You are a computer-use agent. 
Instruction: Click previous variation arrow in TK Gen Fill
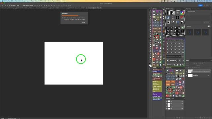pyautogui.click(x=180, y=60)
